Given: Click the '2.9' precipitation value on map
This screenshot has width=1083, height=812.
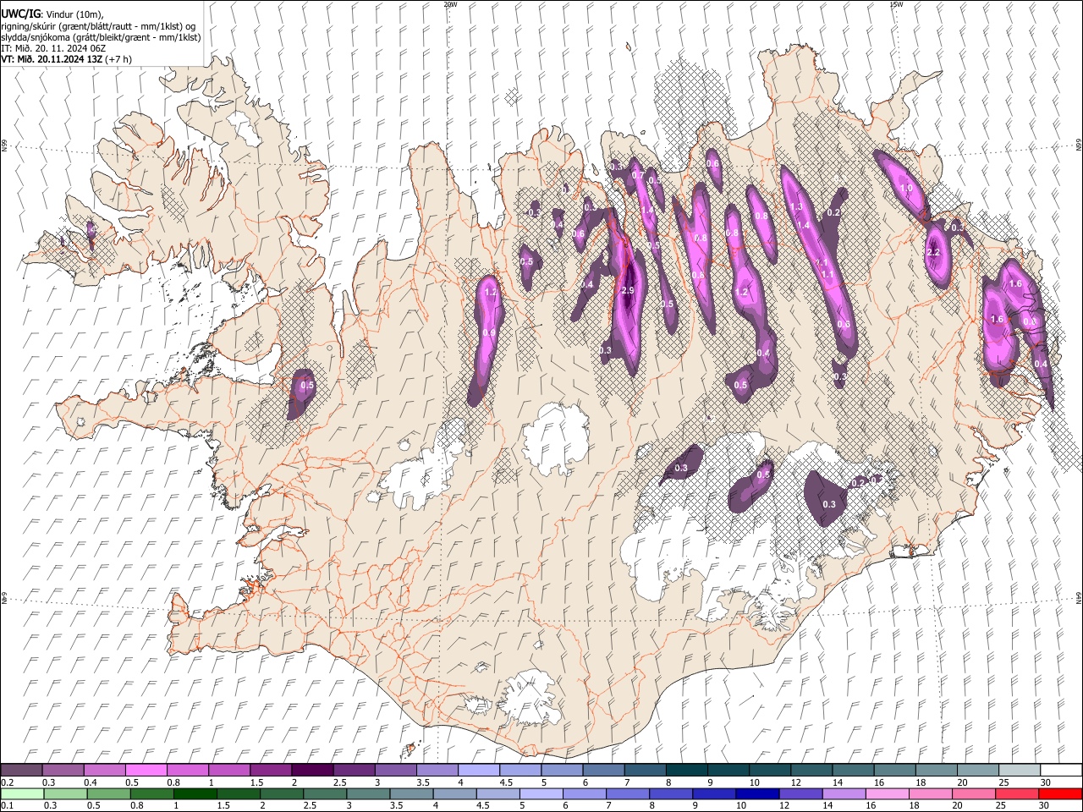Looking at the screenshot, I should pyautogui.click(x=628, y=290).
